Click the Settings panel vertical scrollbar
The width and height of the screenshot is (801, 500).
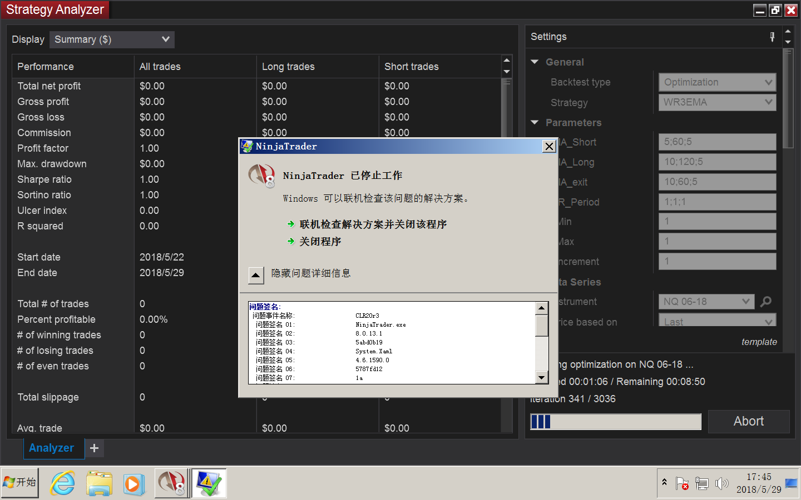(x=788, y=200)
